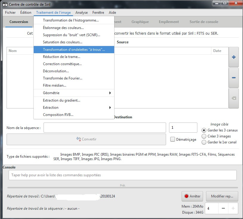The width and height of the screenshot is (243, 219).
Task: Switch to the Empilement tab
Action: 169,22
